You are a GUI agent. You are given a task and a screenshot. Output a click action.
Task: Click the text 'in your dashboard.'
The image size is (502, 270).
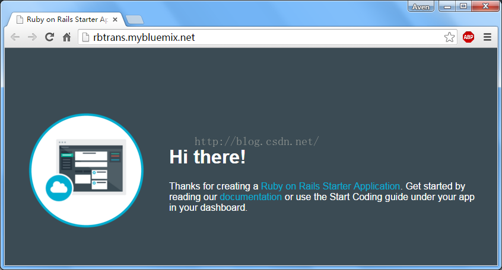click(208, 208)
